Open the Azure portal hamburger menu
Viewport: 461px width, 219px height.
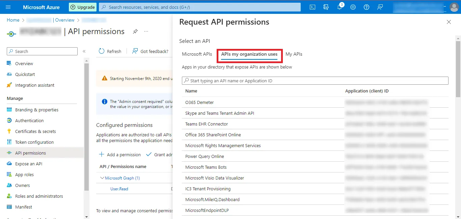point(8,7)
